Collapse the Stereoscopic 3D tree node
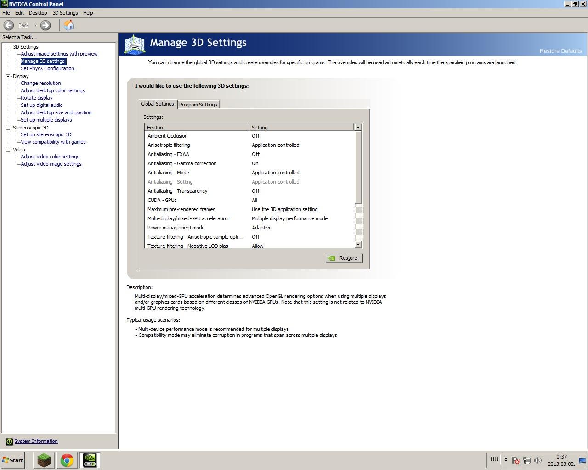 pyautogui.click(x=8, y=128)
